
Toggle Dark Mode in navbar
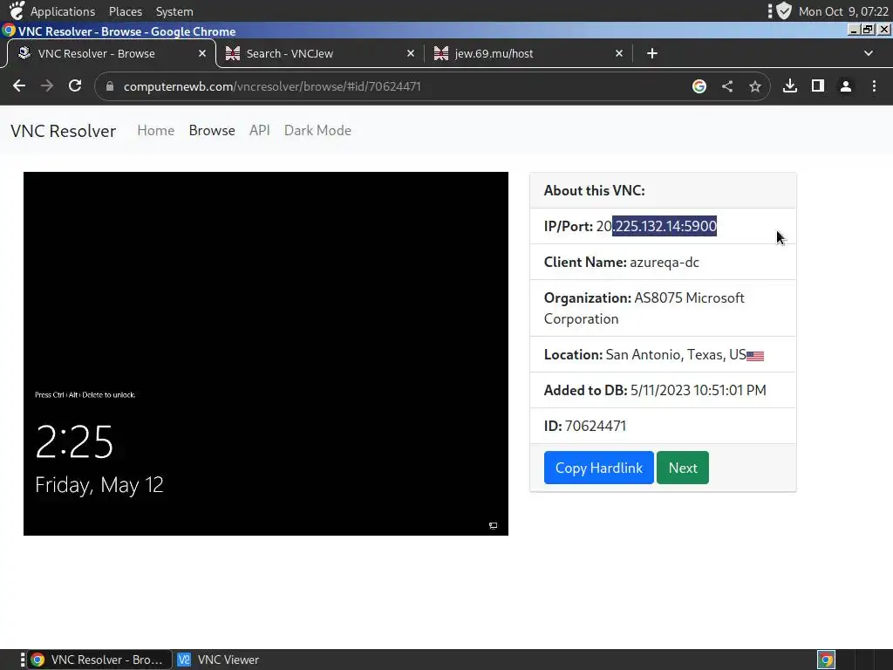[x=317, y=131]
